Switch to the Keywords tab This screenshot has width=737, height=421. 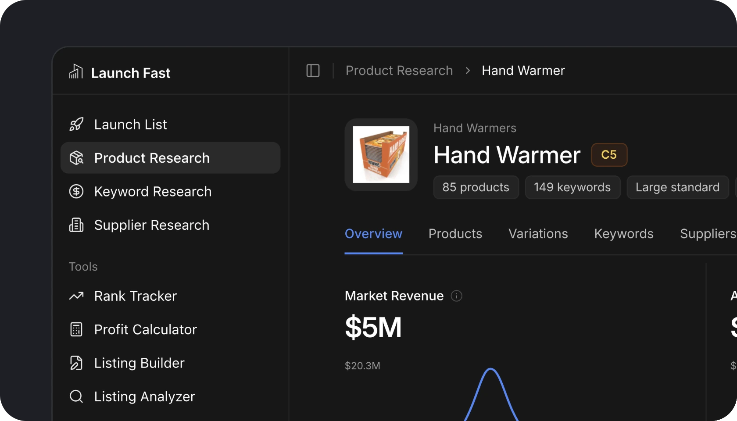pyautogui.click(x=624, y=234)
